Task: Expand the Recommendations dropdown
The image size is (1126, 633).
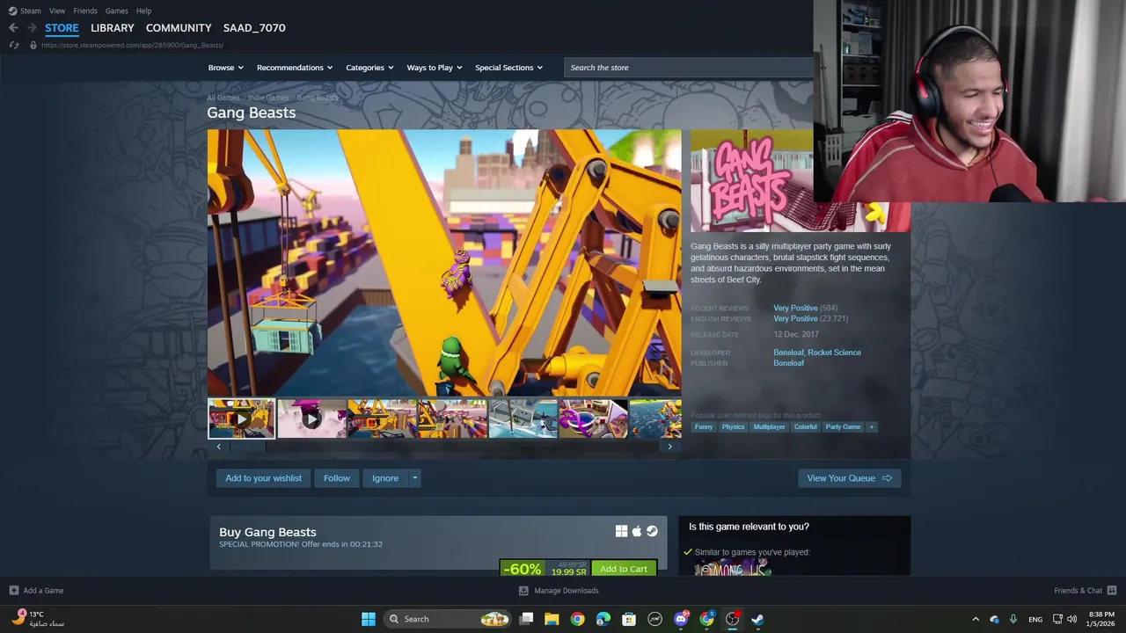Action: [x=295, y=68]
